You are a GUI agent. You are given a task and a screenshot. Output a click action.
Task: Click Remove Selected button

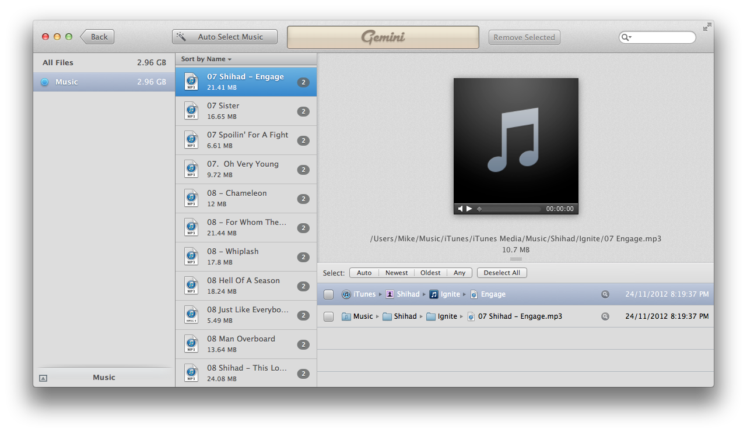pos(524,37)
